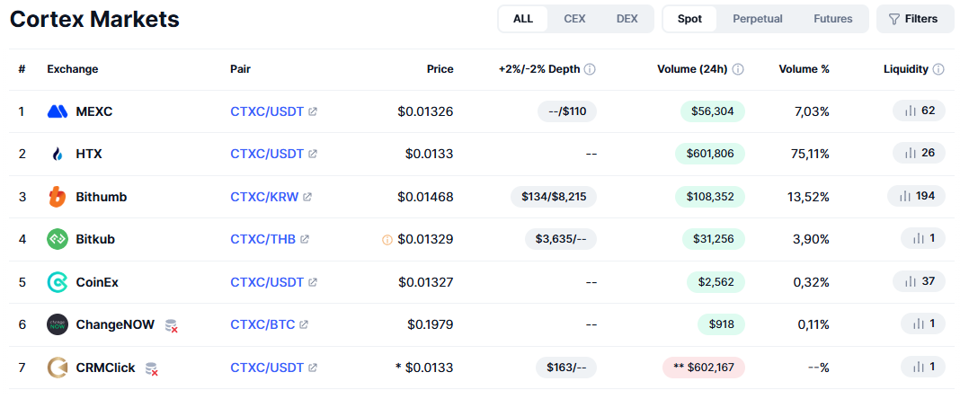Switch to the Futures tab
This screenshot has height=399, width=960.
pos(832,19)
